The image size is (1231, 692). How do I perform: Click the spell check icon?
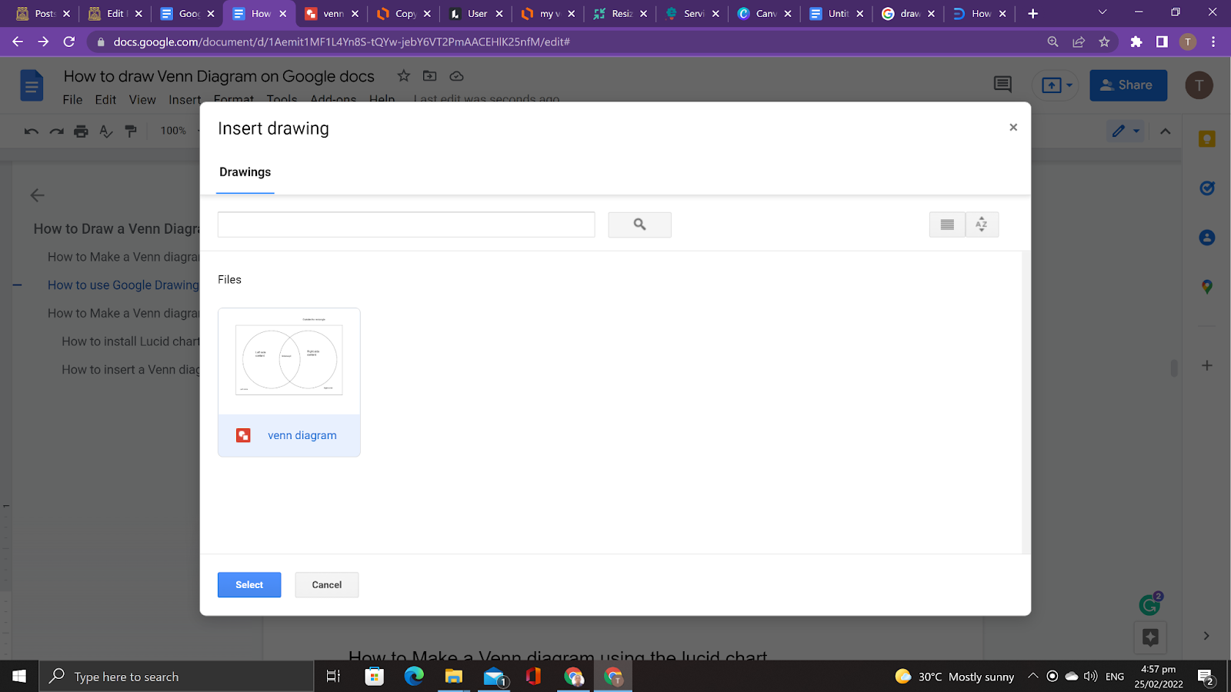[106, 131]
